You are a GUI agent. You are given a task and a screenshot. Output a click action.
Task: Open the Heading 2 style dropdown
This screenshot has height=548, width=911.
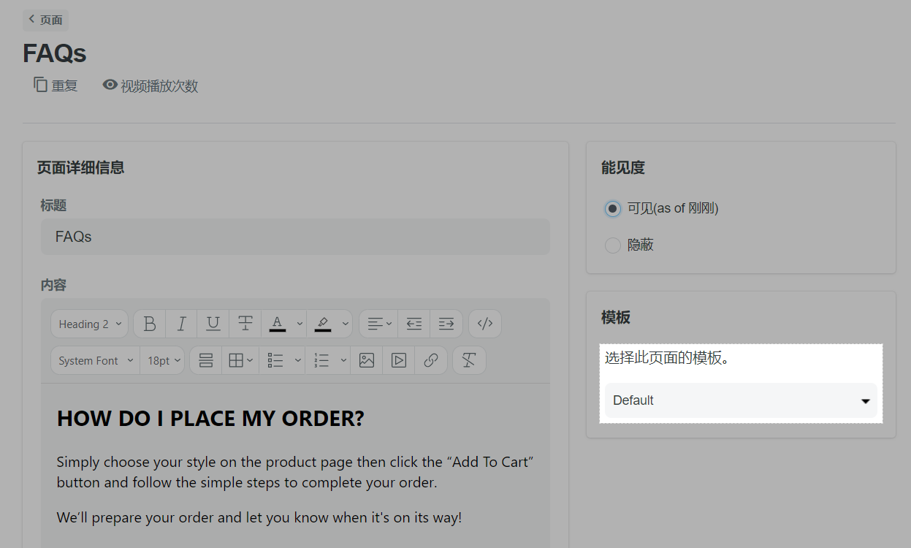(89, 324)
